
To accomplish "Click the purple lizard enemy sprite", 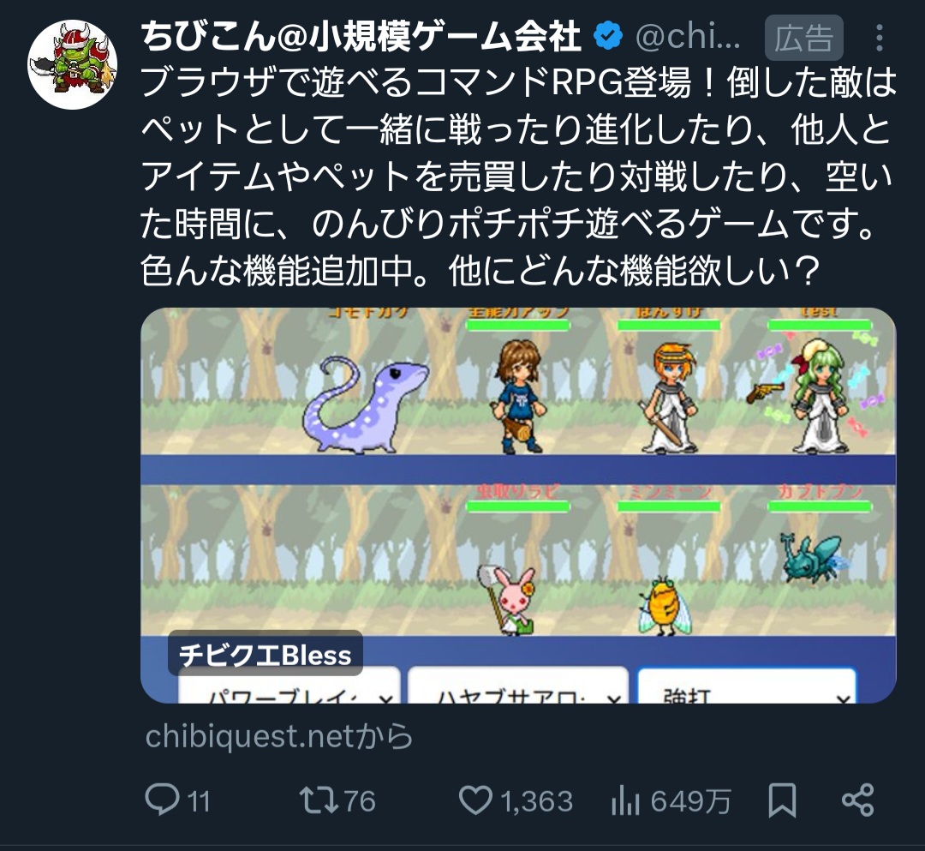I will click(366, 404).
